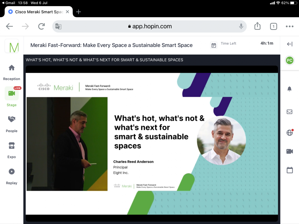Collapse the right side panel
This screenshot has width=299, height=224.
click(x=290, y=44)
